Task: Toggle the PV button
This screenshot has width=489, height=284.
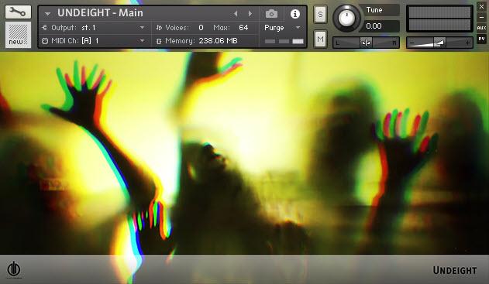Action: [481, 39]
